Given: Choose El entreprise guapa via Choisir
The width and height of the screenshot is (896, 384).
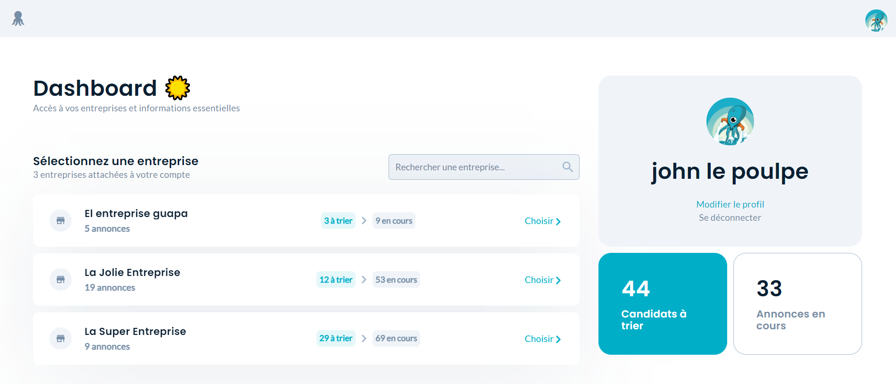Looking at the screenshot, I should (x=542, y=221).
